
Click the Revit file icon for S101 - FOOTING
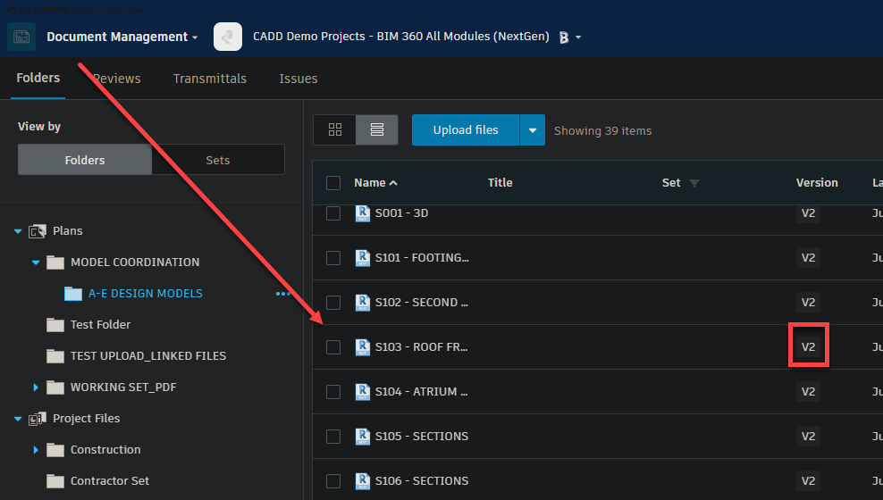363,258
